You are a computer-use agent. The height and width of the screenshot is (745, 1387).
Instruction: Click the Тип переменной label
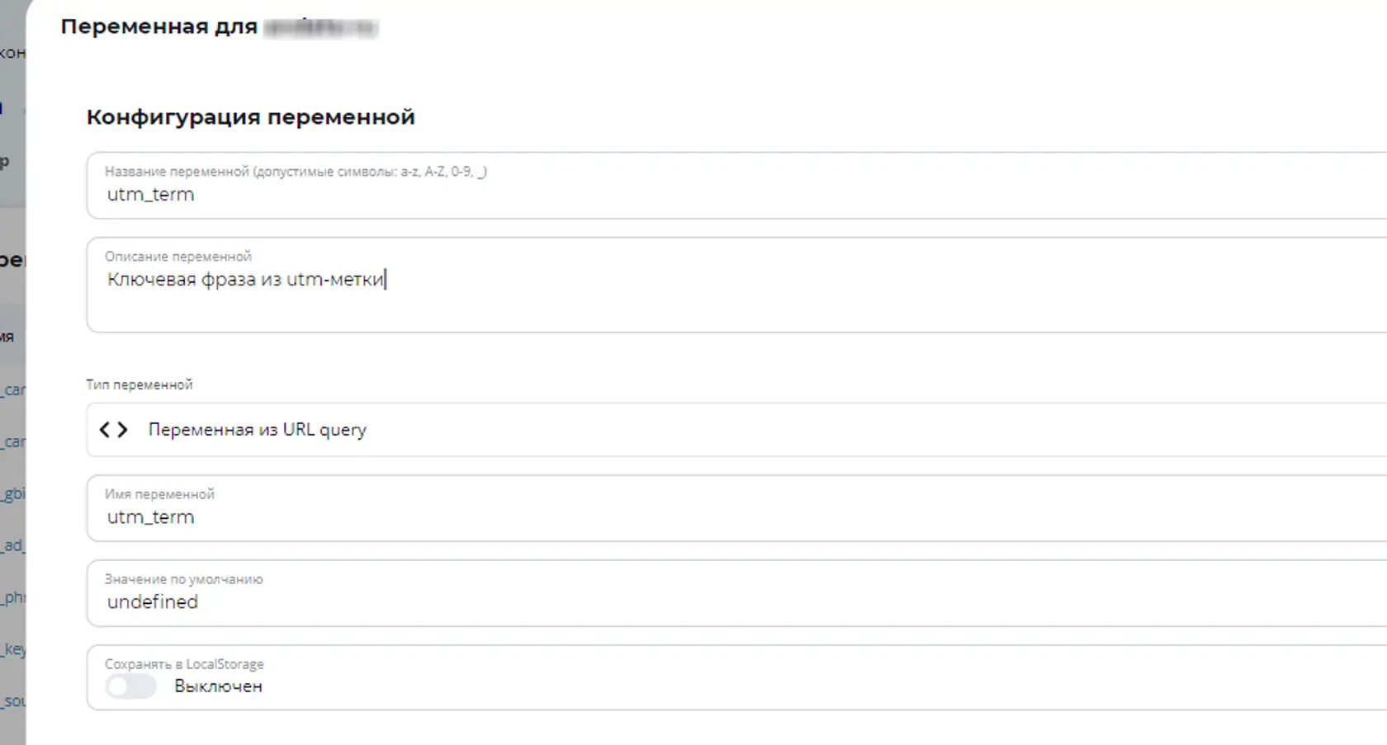(x=139, y=384)
